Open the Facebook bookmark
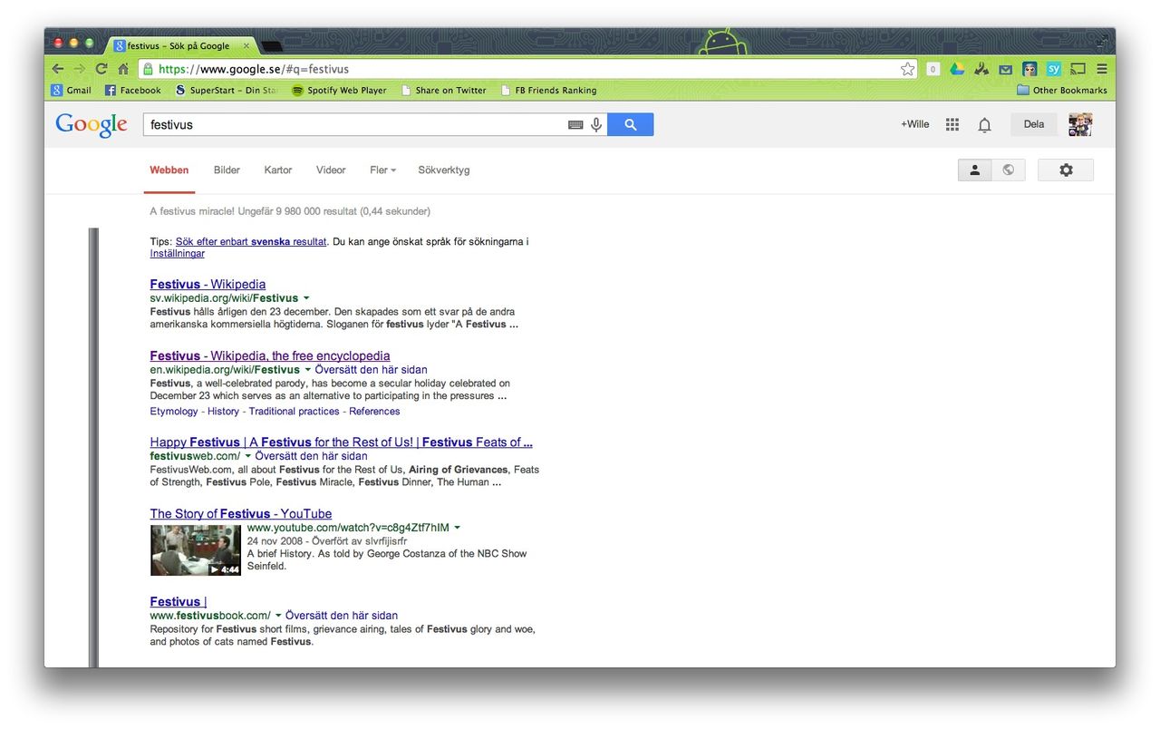This screenshot has height=729, width=1160. tap(133, 91)
